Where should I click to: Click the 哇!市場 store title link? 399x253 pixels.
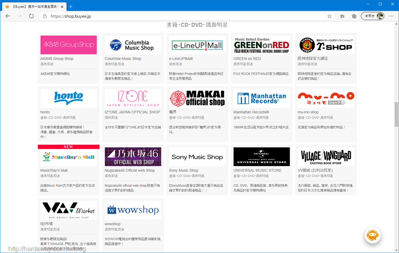coord(47,224)
